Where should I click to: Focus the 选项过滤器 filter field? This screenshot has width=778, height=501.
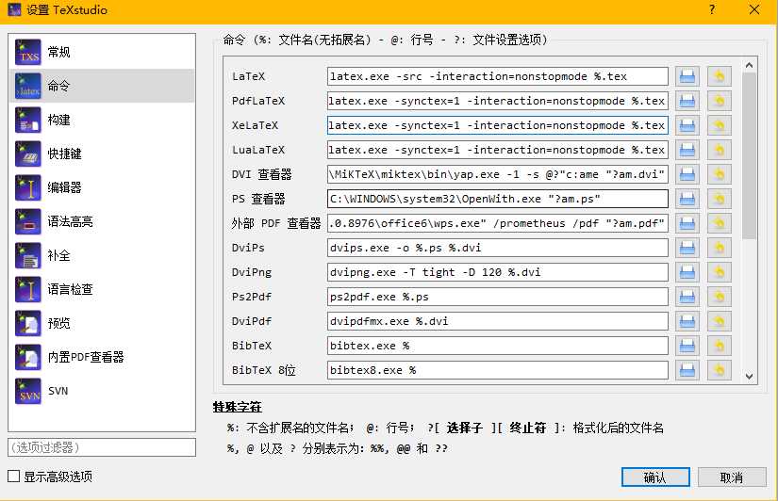[x=102, y=447]
